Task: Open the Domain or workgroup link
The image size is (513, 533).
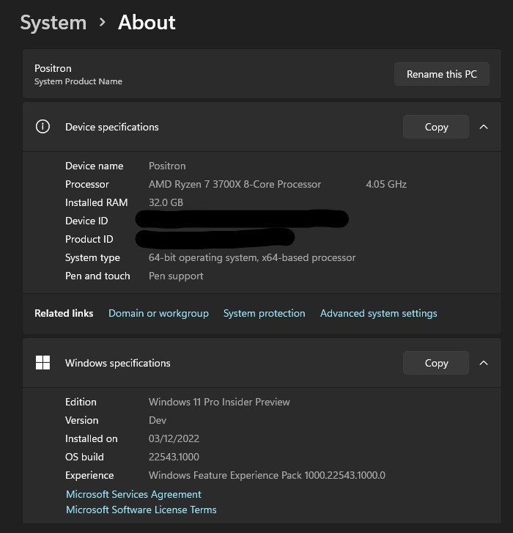Action: coord(158,313)
